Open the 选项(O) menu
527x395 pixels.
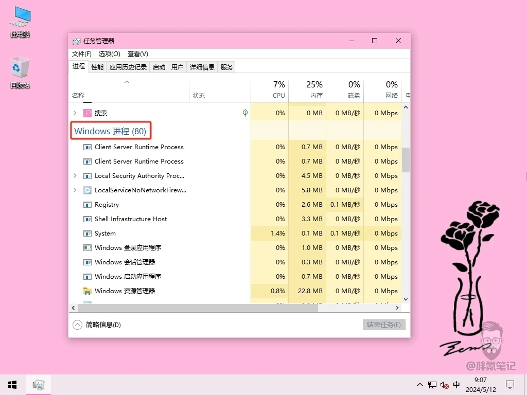click(x=109, y=53)
